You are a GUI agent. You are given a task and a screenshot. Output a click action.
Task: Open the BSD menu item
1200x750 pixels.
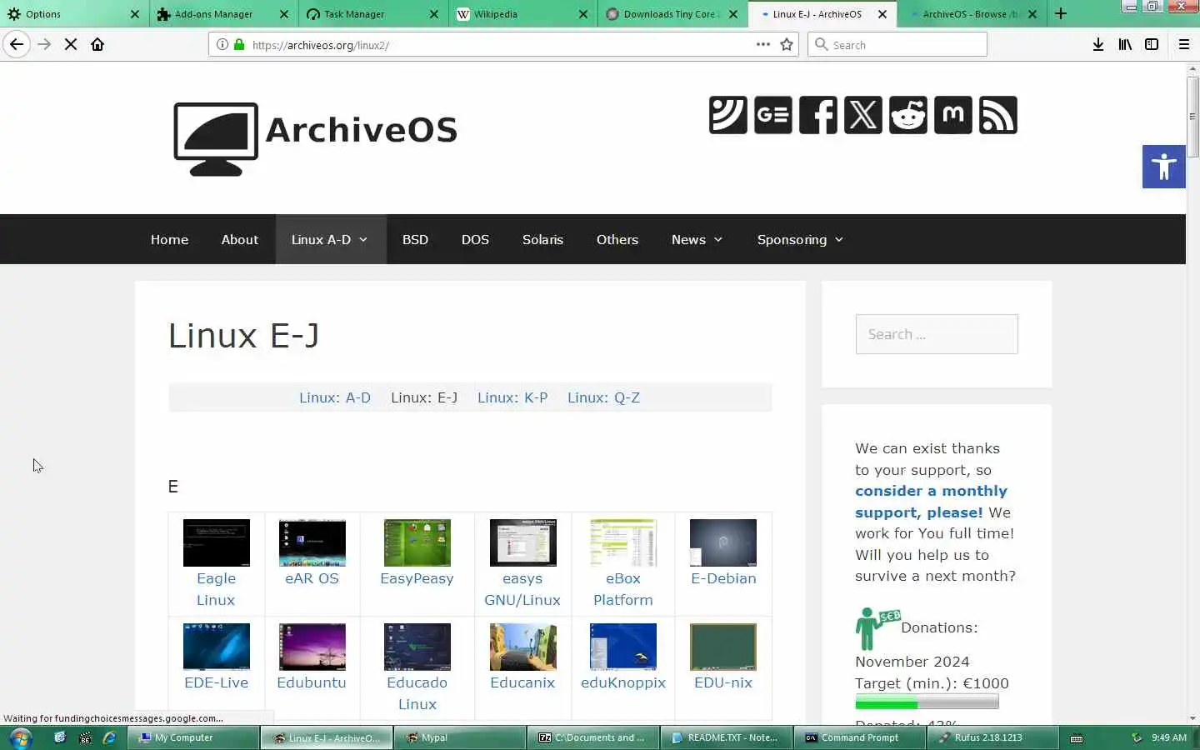point(415,239)
